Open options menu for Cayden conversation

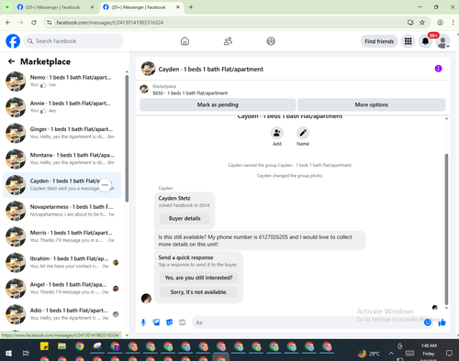(x=105, y=185)
